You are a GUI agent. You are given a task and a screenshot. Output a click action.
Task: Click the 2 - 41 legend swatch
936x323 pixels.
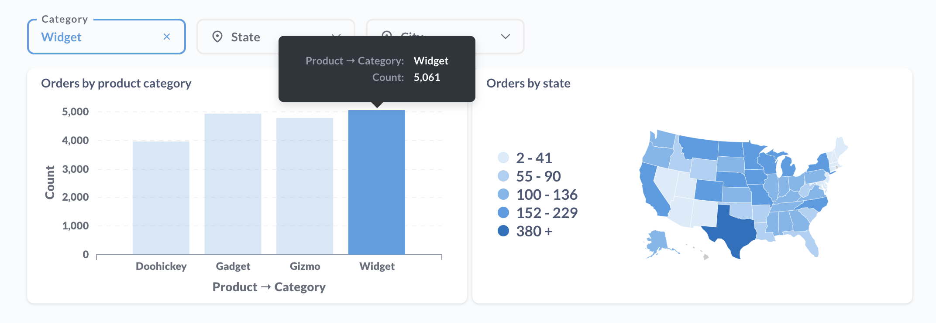503,158
